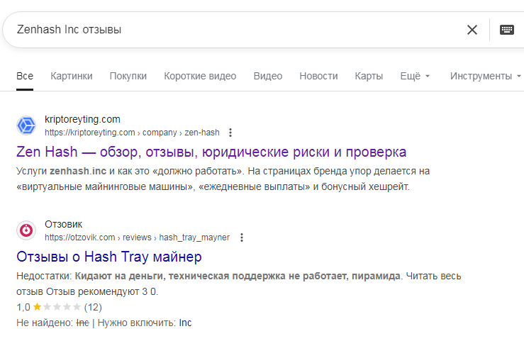Open the Карты tab
The width and height of the screenshot is (524, 341).
pyautogui.click(x=369, y=76)
